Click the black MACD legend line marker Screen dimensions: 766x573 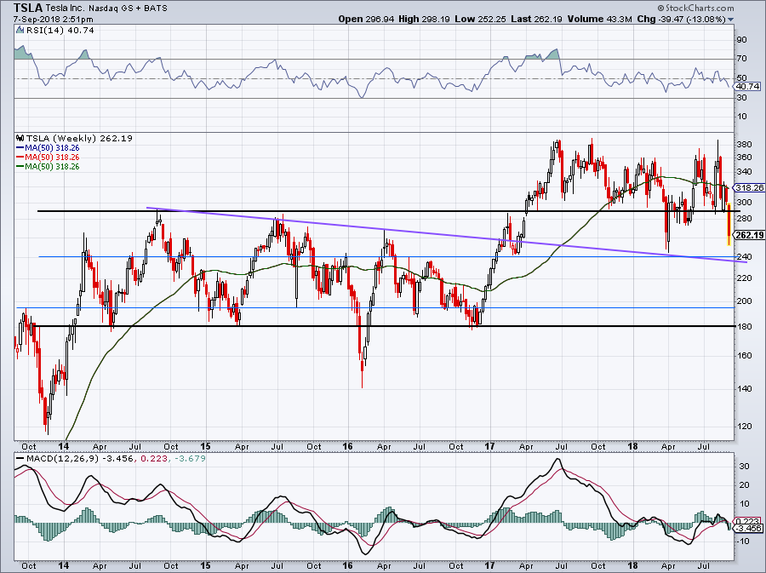click(x=20, y=459)
